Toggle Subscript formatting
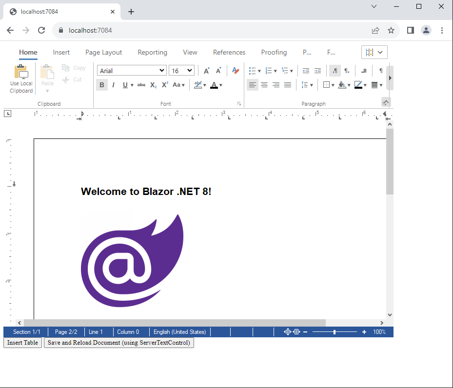Image resolution: width=453 pixels, height=388 pixels. [x=154, y=85]
